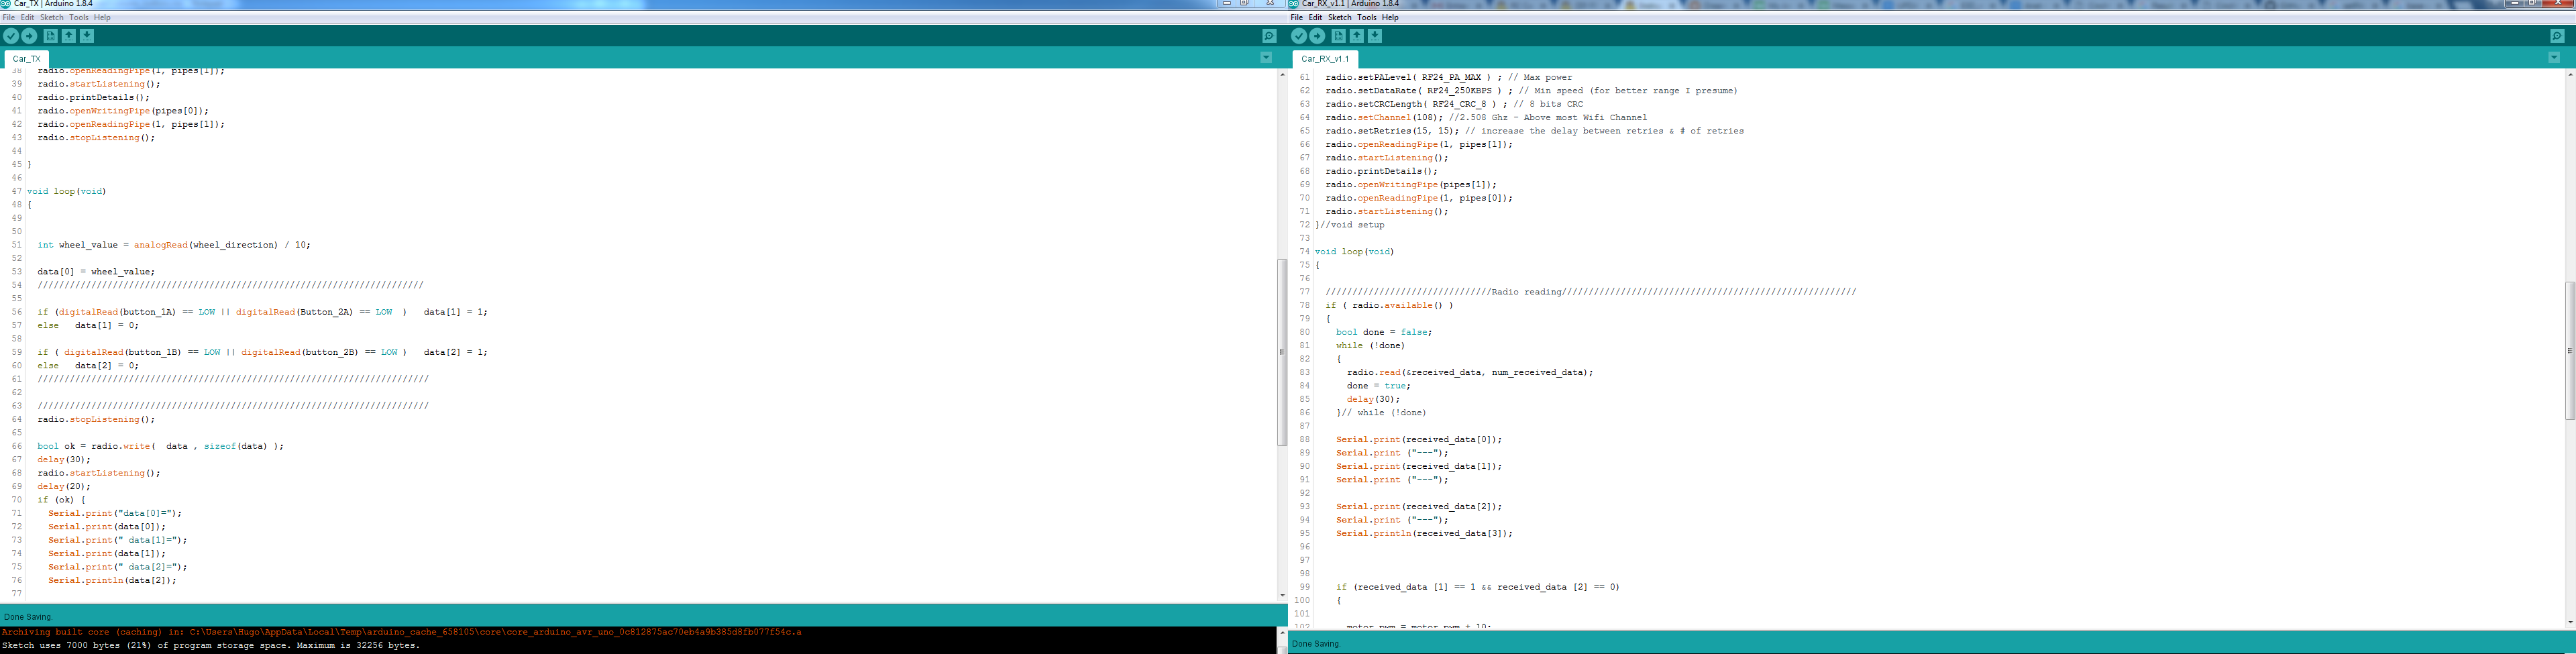Select the Car_TX sketch tab
2576x654 pixels.
[x=25, y=58]
